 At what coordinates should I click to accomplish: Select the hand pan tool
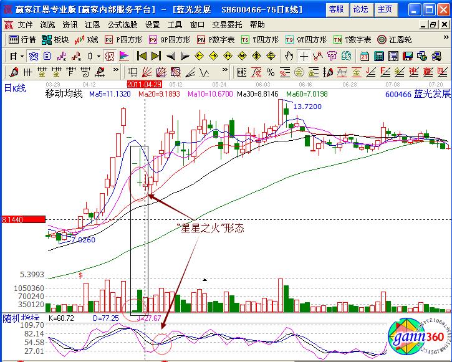(289, 55)
